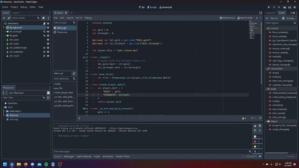Collapse the MainMenu root node tree
Viewport: 299px width, 168px height.
point(3,23)
